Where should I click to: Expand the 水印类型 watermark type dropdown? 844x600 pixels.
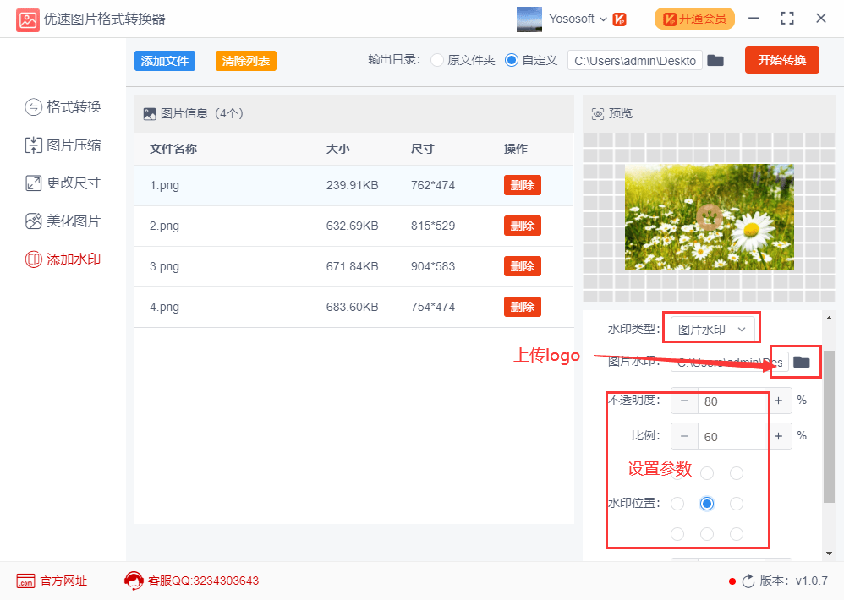pos(713,329)
